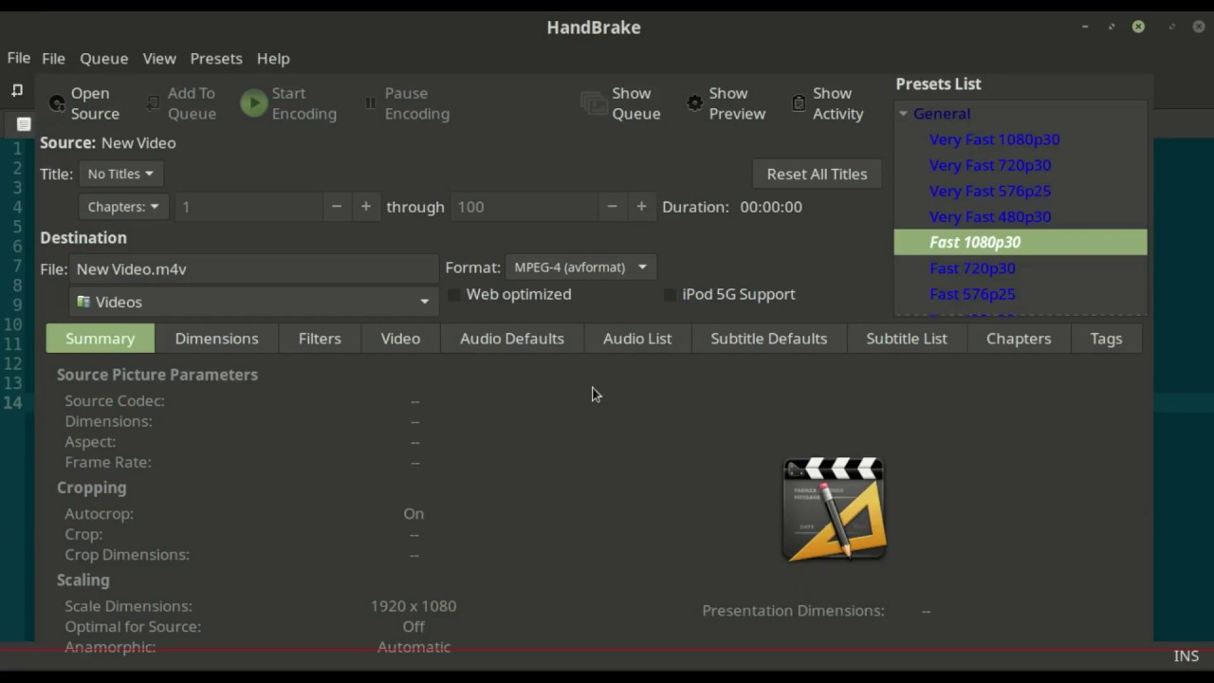Open the Format MPEG-4 dropdown
This screenshot has width=1214, height=683.
pyautogui.click(x=580, y=268)
